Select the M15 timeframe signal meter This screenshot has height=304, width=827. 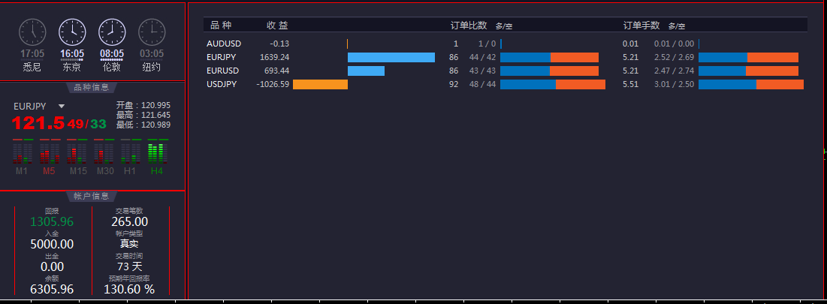coord(78,152)
